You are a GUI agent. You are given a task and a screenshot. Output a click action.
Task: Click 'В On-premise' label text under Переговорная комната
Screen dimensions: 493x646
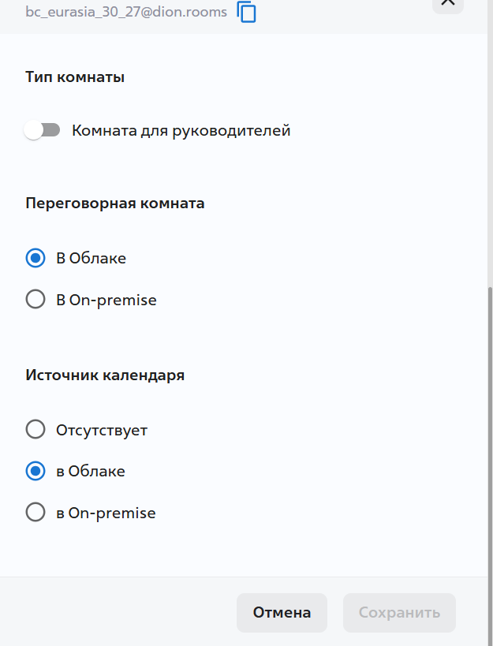106,300
